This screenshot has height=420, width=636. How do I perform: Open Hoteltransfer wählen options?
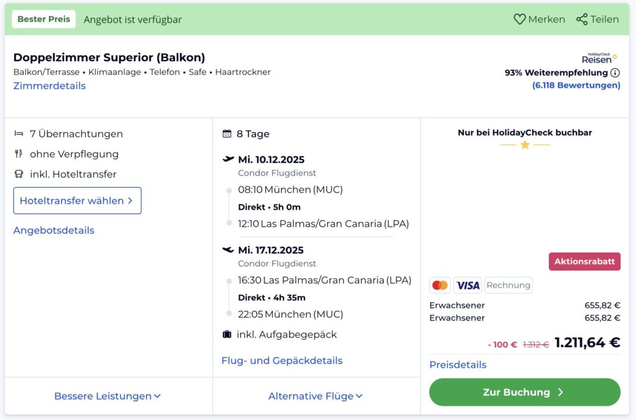[77, 201]
